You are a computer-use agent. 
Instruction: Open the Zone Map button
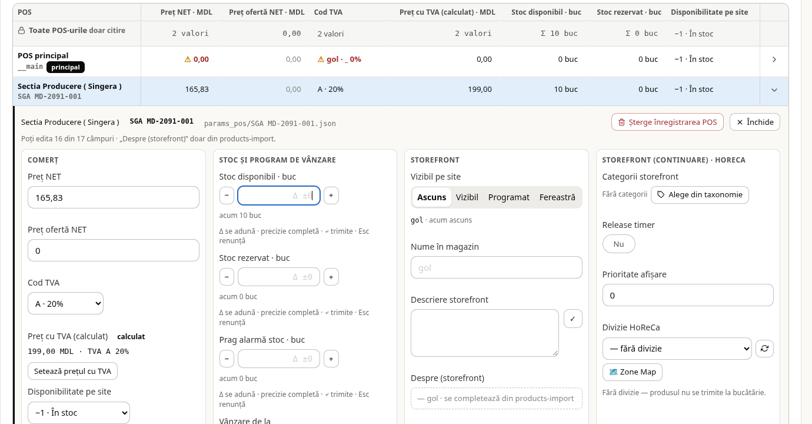pyautogui.click(x=633, y=372)
